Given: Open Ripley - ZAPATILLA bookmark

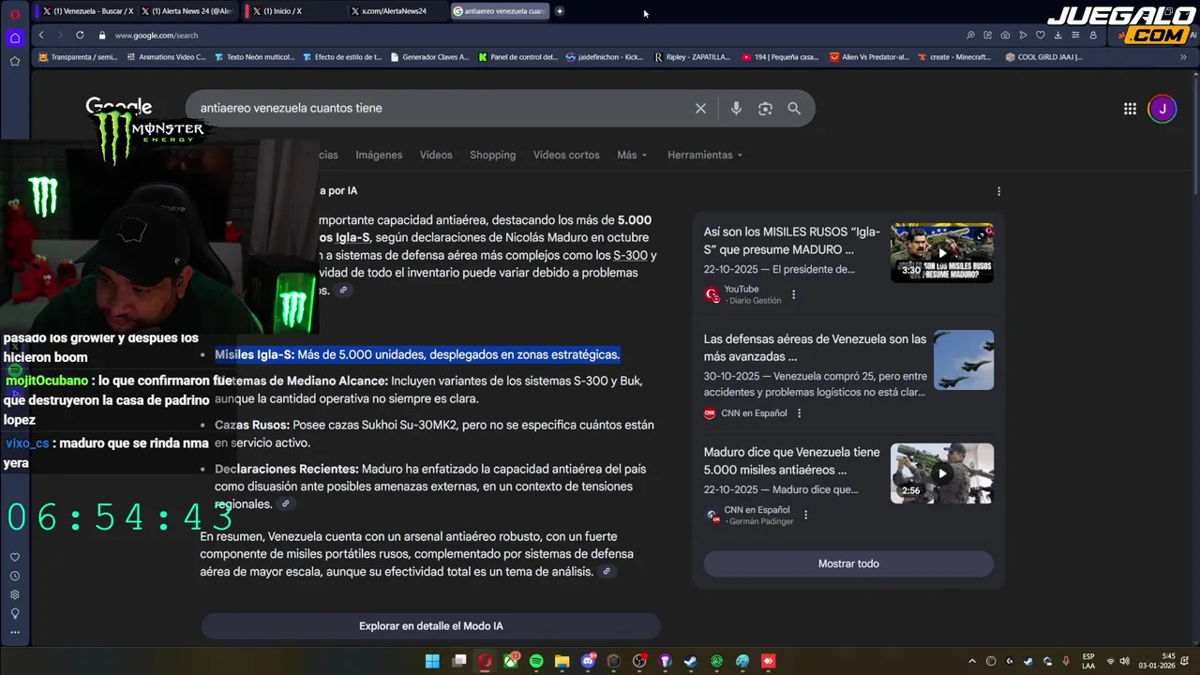Looking at the screenshot, I should point(692,56).
